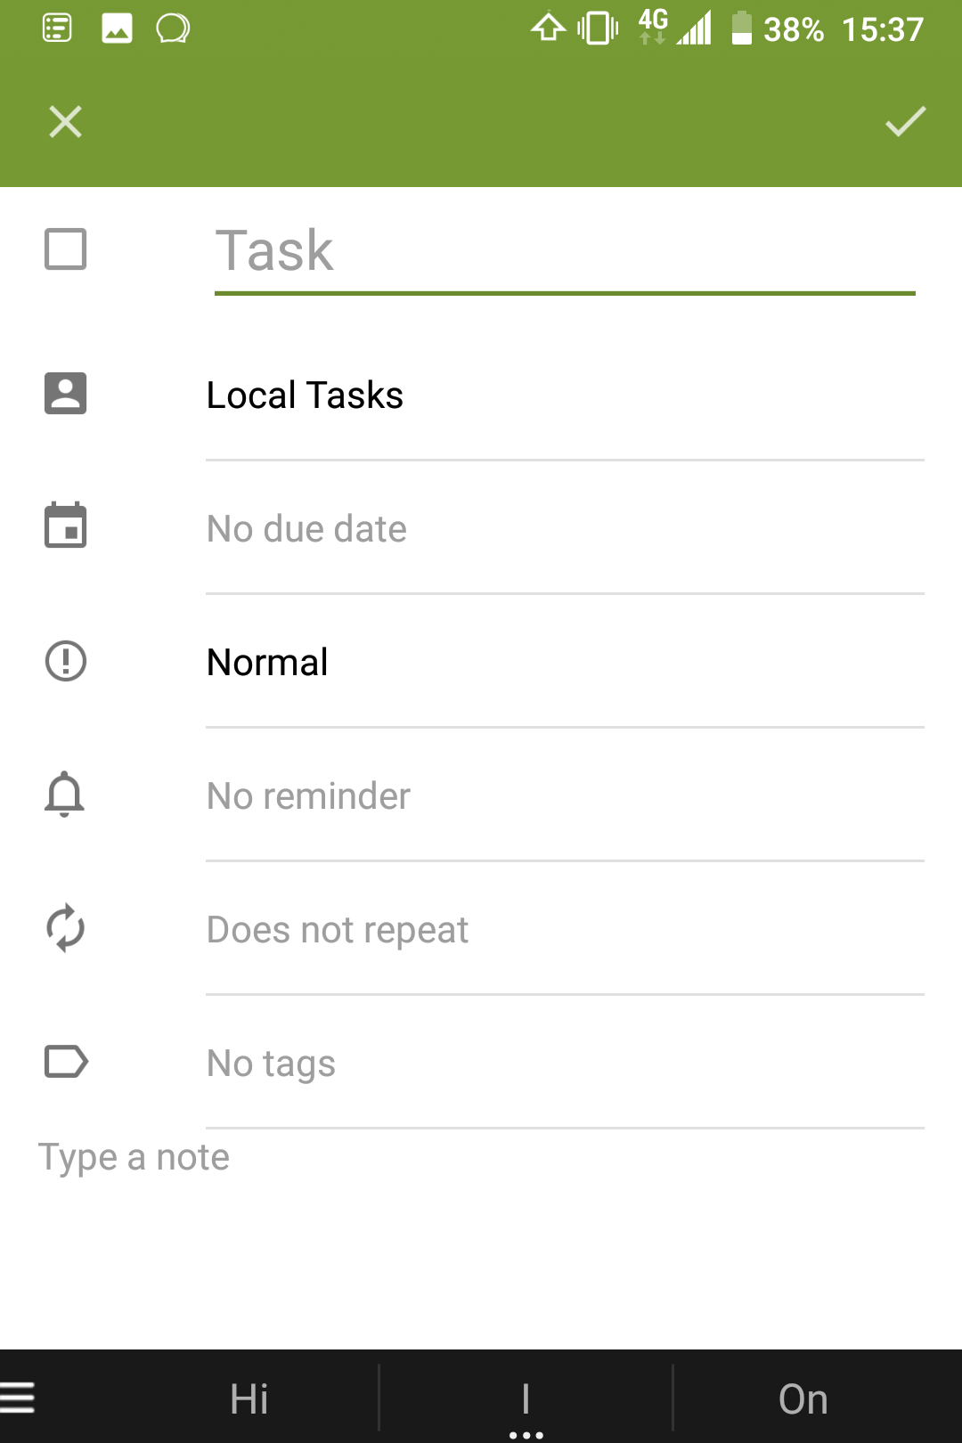Tap the tag label icon
The image size is (962, 1443).
(67, 1062)
